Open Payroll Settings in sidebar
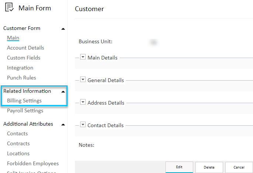This screenshot has height=173, width=253. pos(25,111)
